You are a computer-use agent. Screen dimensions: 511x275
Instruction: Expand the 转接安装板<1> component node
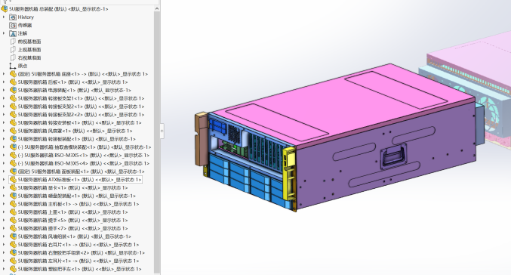pos(4,122)
